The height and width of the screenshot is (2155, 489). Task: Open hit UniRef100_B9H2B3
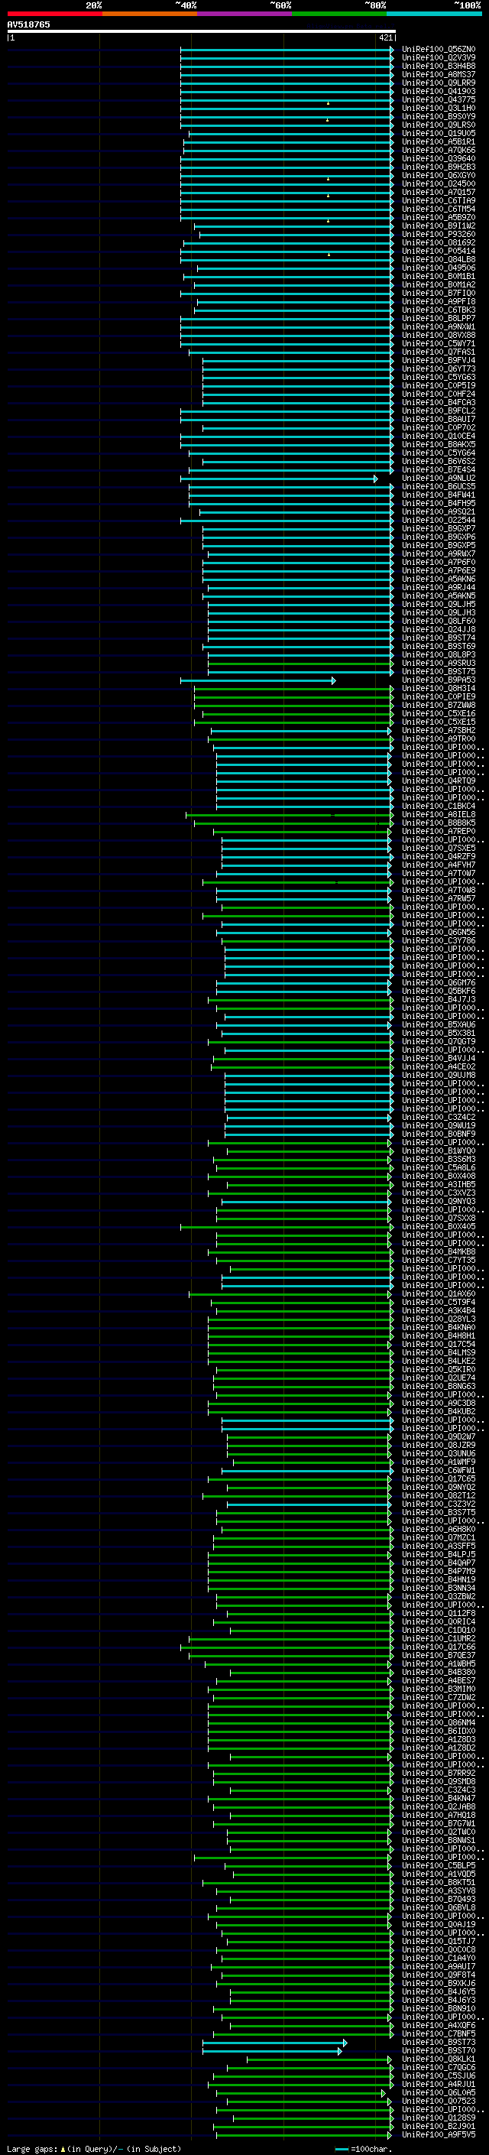click(x=439, y=167)
